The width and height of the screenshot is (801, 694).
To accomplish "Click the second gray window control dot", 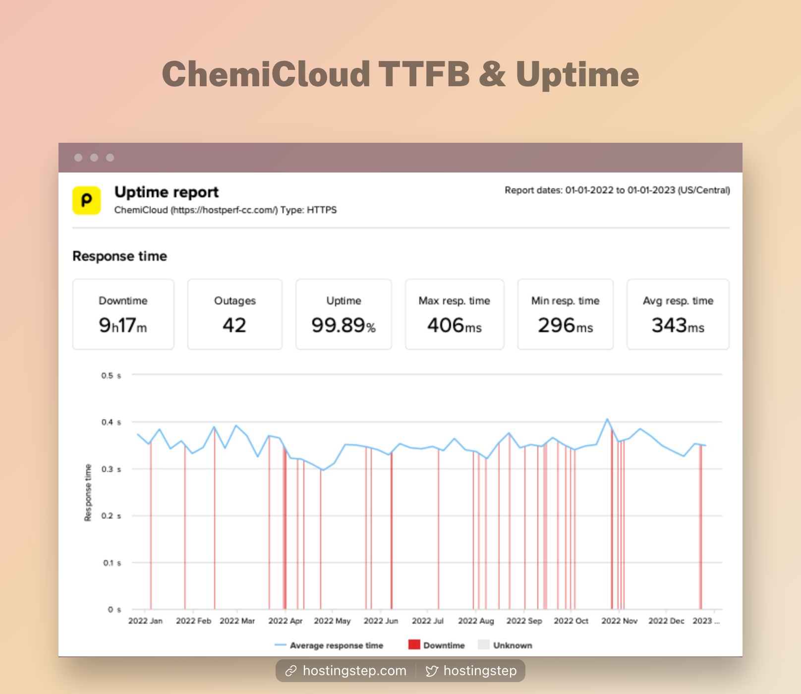I will 94,158.
